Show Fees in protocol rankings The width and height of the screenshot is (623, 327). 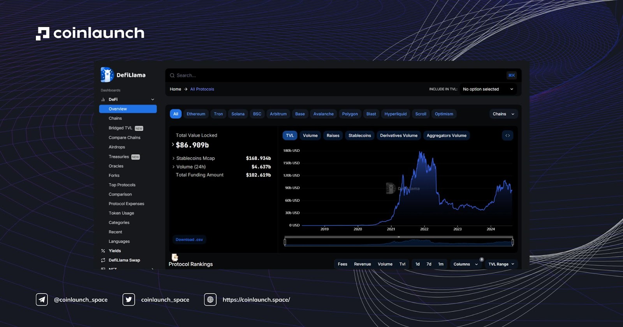[343, 264]
